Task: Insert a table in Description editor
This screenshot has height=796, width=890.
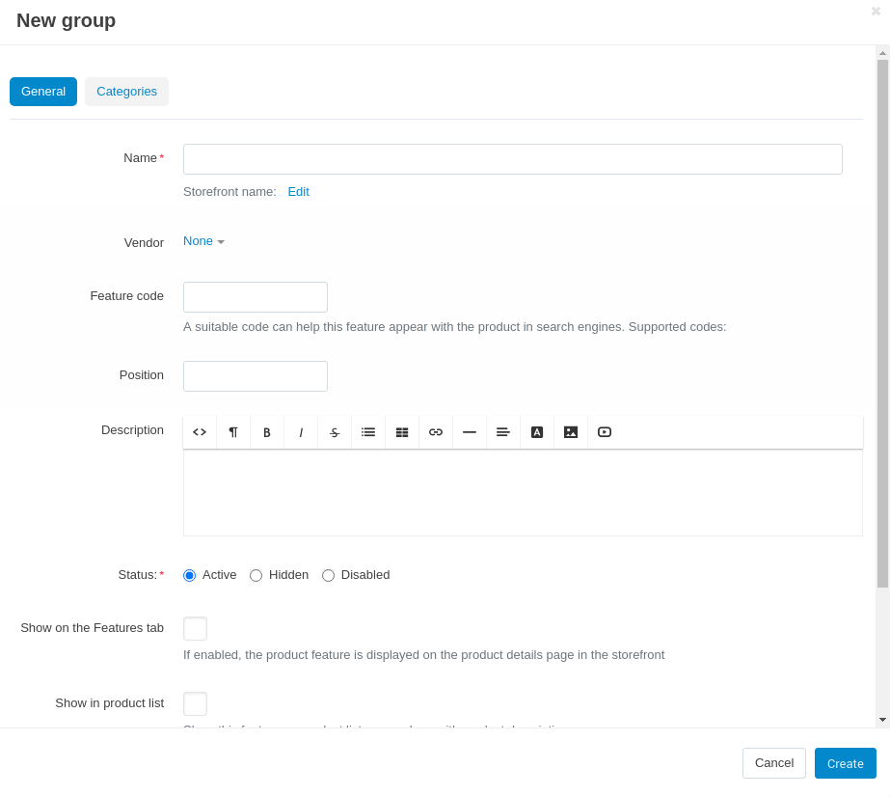Action: 402,432
